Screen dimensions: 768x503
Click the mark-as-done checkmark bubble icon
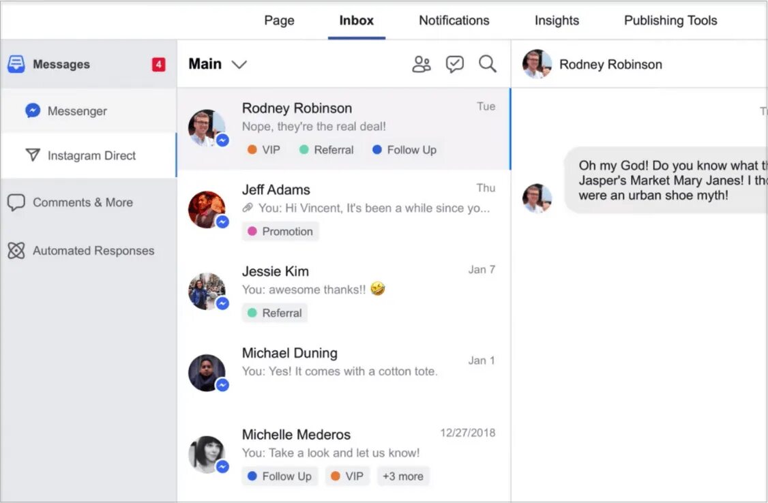pos(454,64)
